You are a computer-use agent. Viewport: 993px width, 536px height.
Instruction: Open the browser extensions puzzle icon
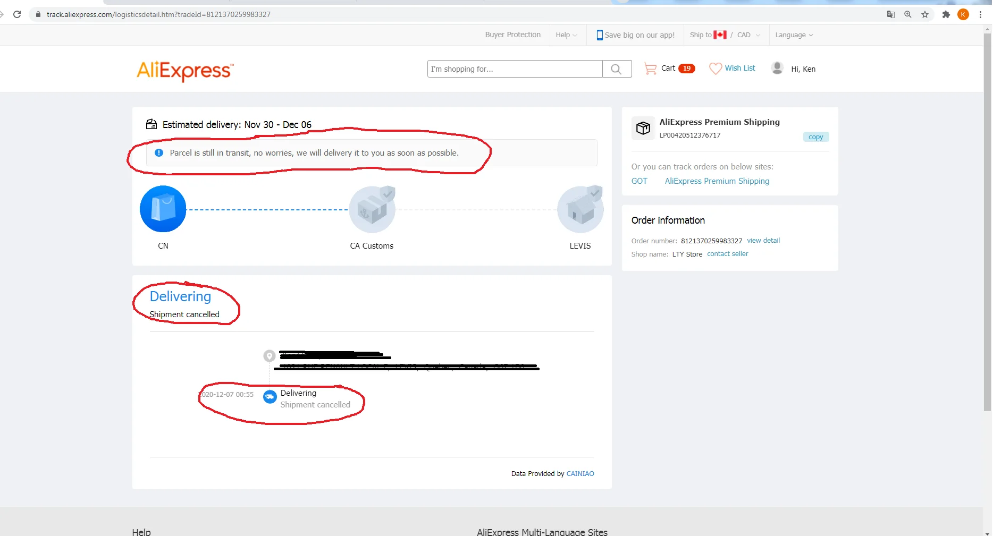946,14
